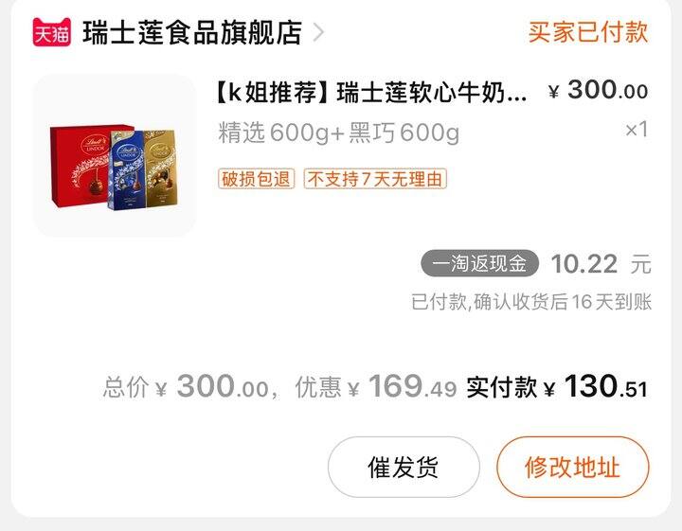Tap the Tmall 天猫 logo icon

(x=52, y=32)
